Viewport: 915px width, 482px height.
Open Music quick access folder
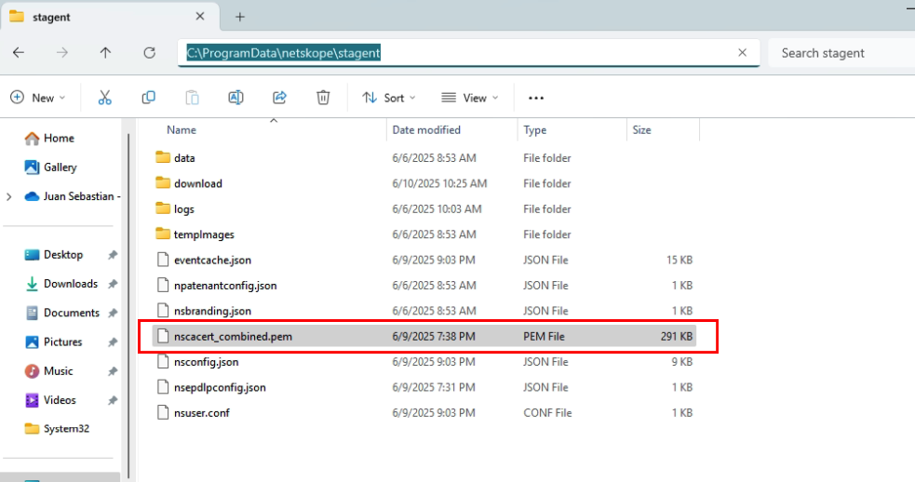(48, 371)
